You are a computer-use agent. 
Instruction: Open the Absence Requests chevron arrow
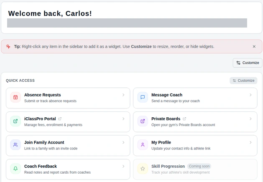pos(123,95)
